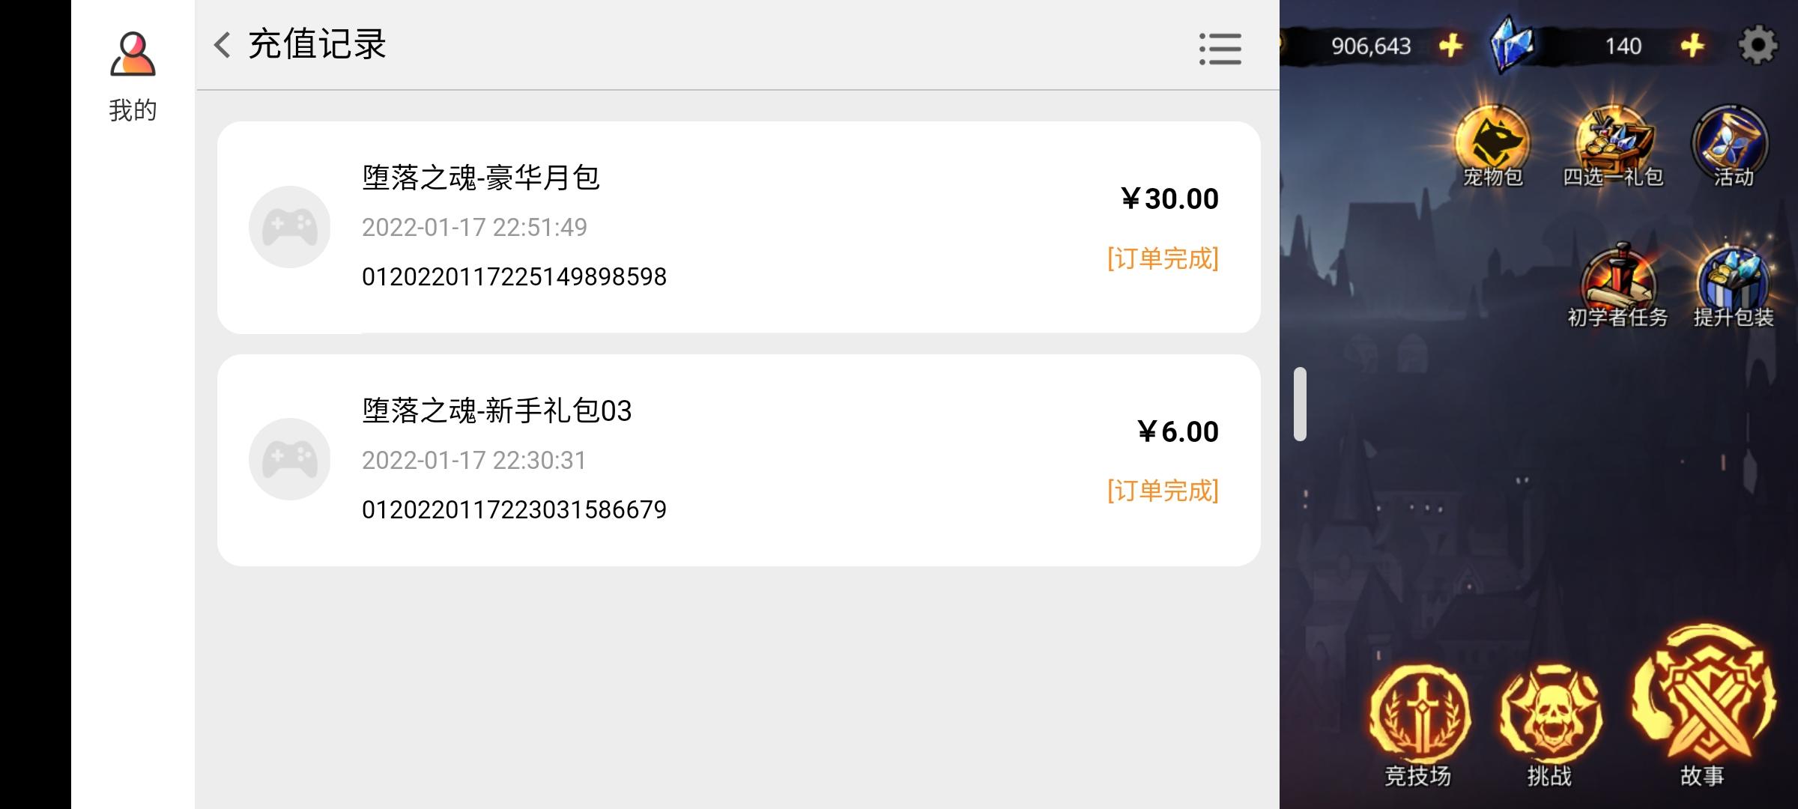Tap the blue crystal currency icon
The image size is (1798, 809).
tap(1512, 45)
